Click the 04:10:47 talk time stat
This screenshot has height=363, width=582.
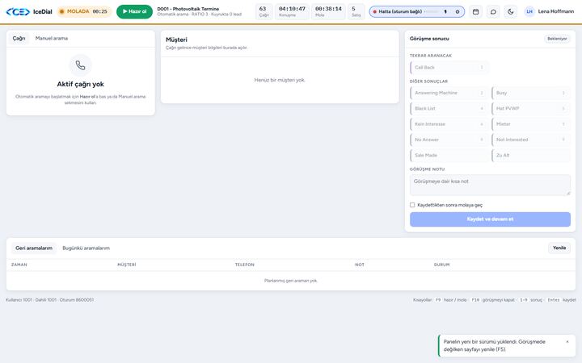pos(292,11)
